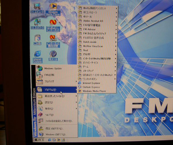Image resolution: width=173 pixels, height=145 pixels.
Task: Click the 設定 icon in Start menu
Action: pos(40,102)
